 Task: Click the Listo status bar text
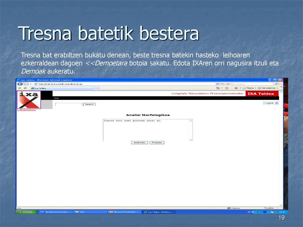[19, 208]
